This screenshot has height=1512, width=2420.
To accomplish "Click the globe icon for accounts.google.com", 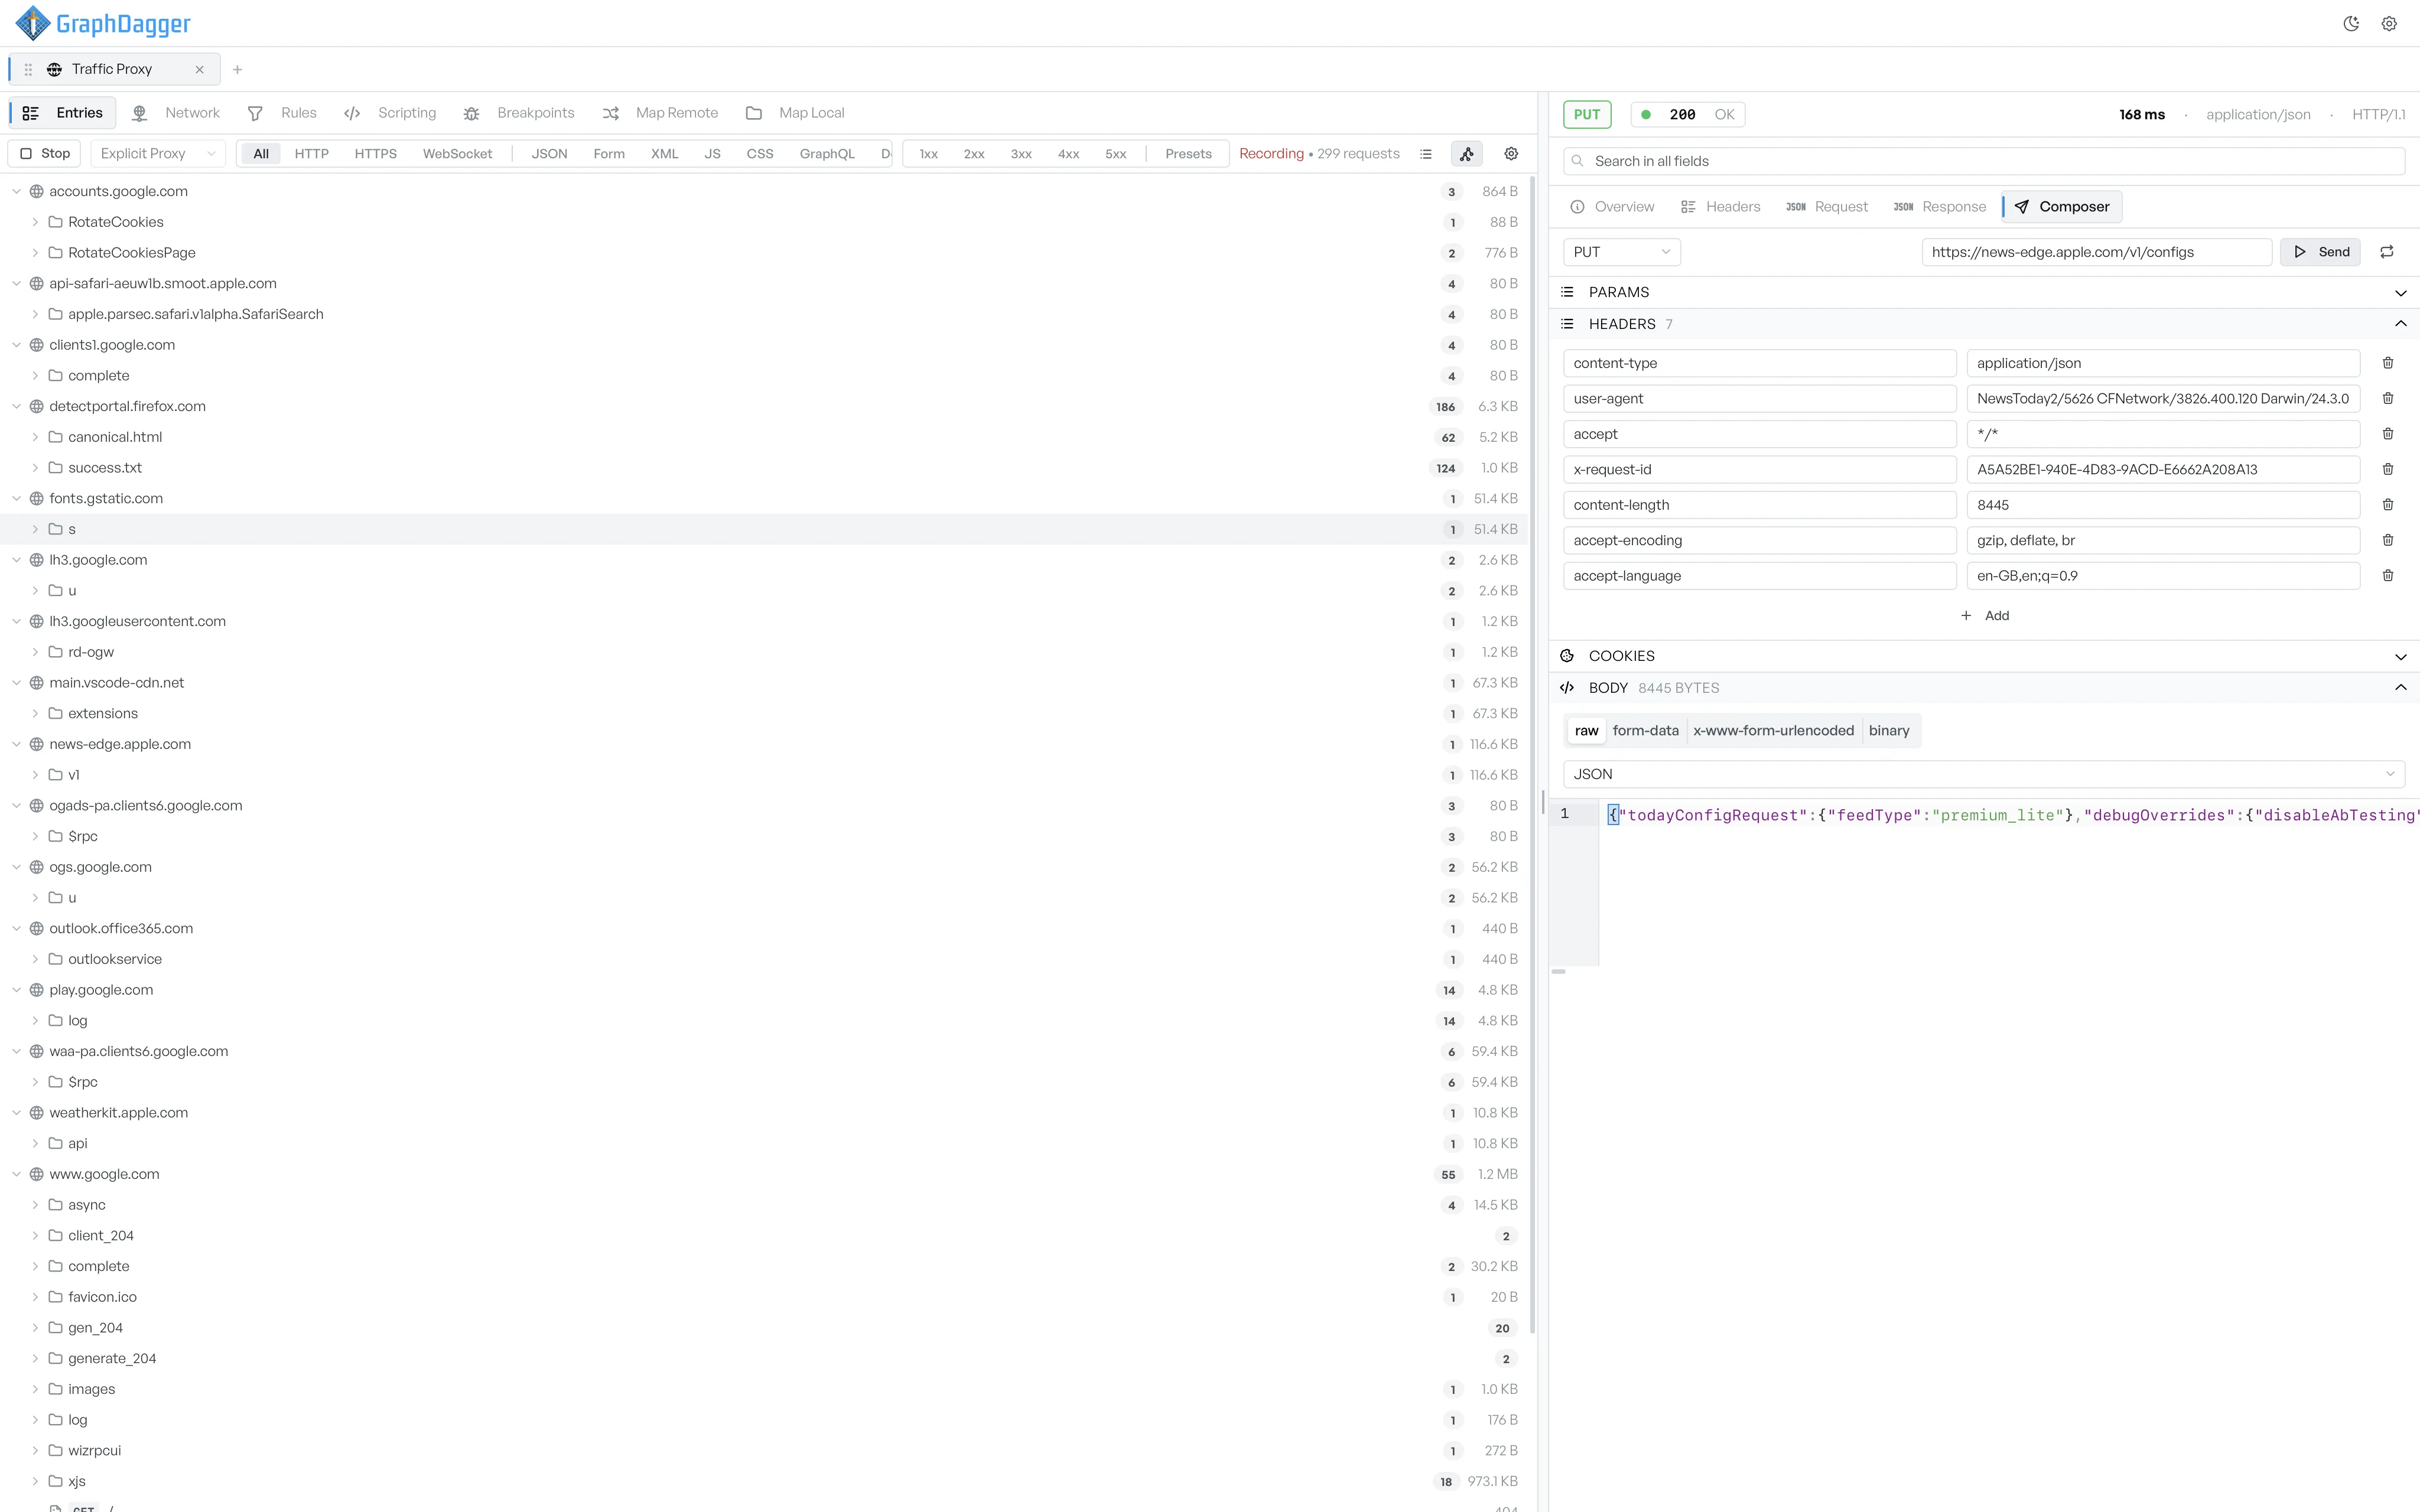I will coord(36,191).
